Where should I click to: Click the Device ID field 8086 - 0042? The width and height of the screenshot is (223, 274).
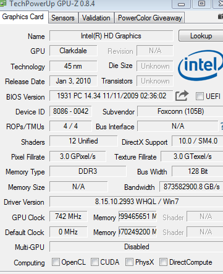coord(70,111)
